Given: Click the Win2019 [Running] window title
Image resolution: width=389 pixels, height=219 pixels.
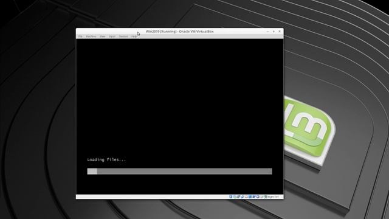Looking at the screenshot, I should 180,32.
